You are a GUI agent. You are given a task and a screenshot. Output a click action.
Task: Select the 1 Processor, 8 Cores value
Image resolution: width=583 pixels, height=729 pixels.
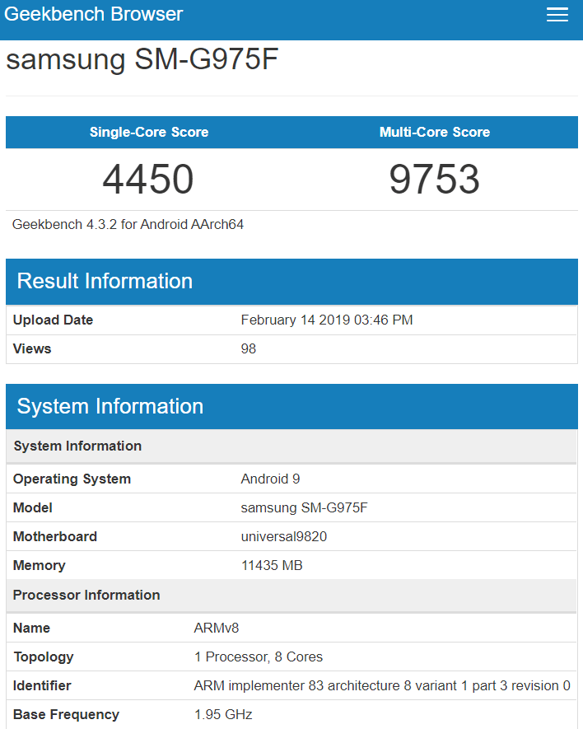[259, 657]
